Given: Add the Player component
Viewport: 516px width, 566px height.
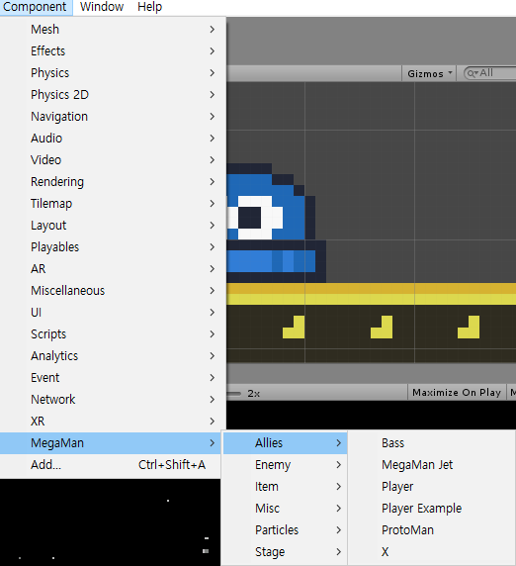Looking at the screenshot, I should tap(432, 487).
